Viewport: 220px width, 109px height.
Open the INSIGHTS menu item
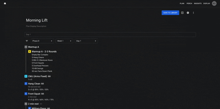tap(198, 4)
